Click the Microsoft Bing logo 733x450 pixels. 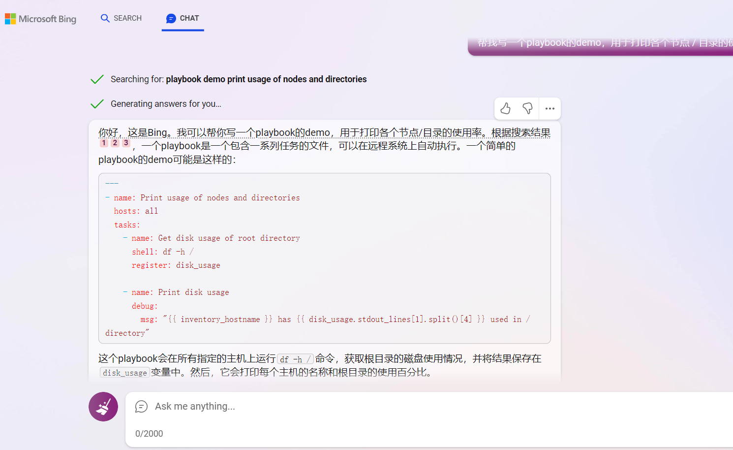(41, 19)
